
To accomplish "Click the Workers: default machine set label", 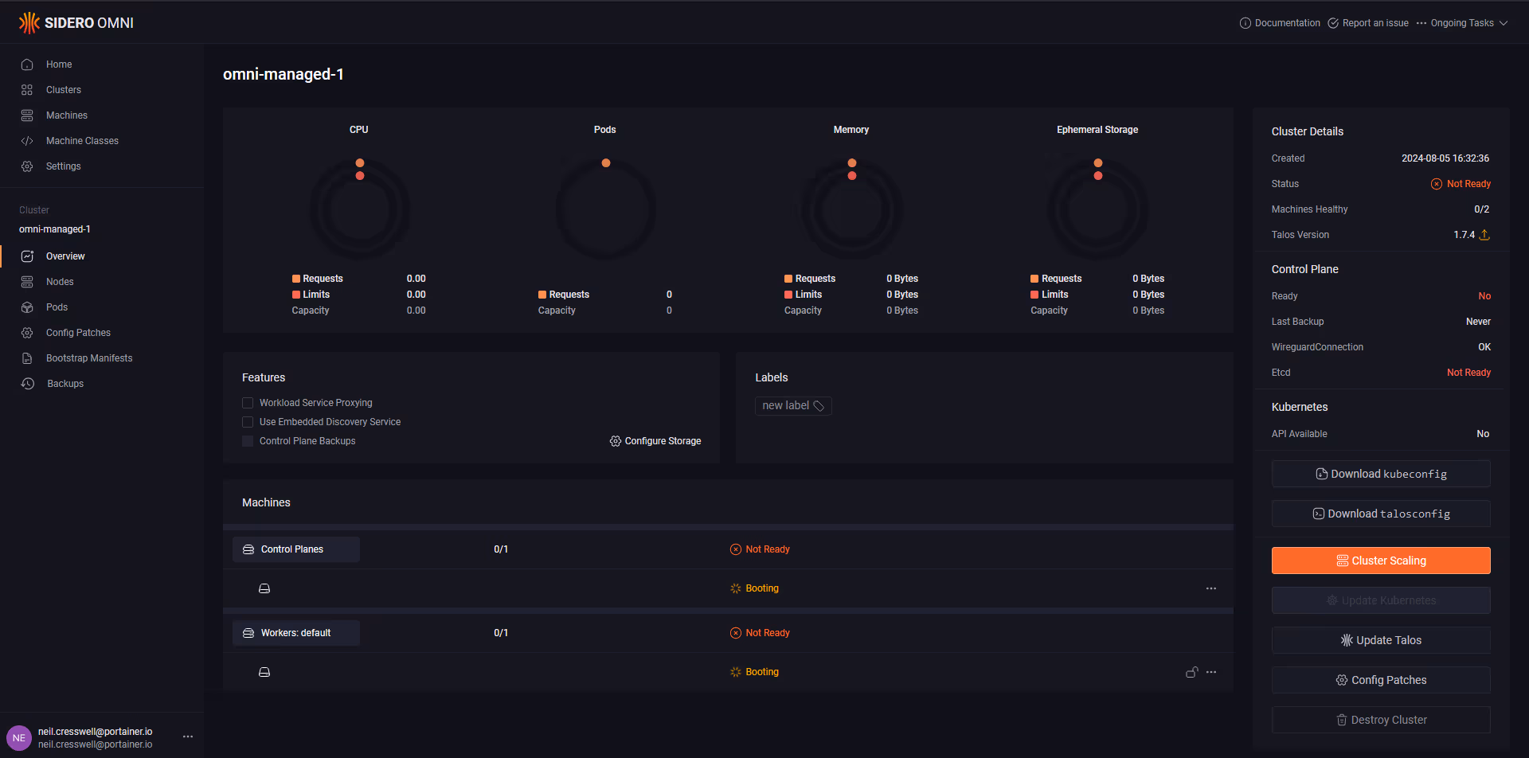I will [x=296, y=633].
